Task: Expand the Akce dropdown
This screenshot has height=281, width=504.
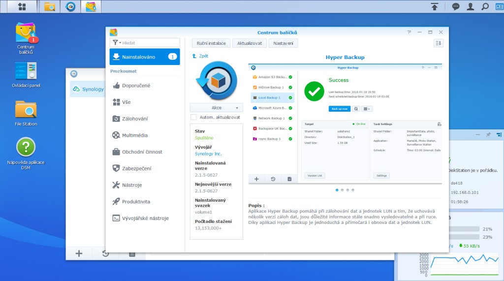Action: (x=217, y=108)
